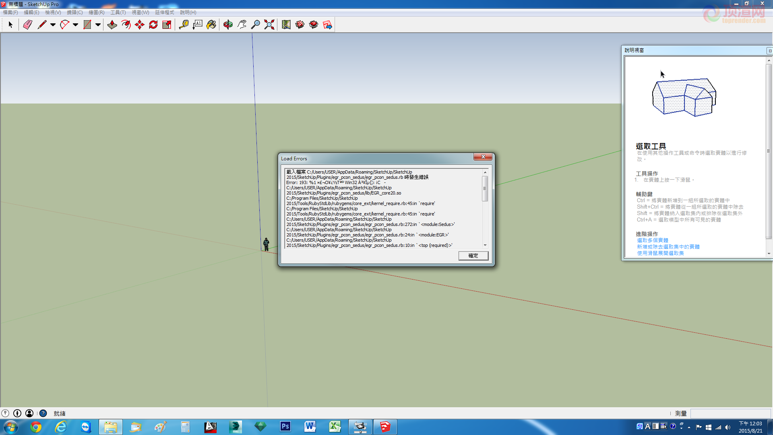Select the Push/Pull tool
Viewport: 773px width, 435px height.
click(112, 25)
